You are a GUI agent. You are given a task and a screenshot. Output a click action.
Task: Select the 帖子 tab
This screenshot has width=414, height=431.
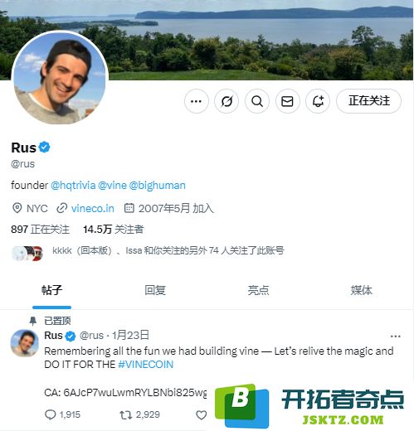pos(51,290)
